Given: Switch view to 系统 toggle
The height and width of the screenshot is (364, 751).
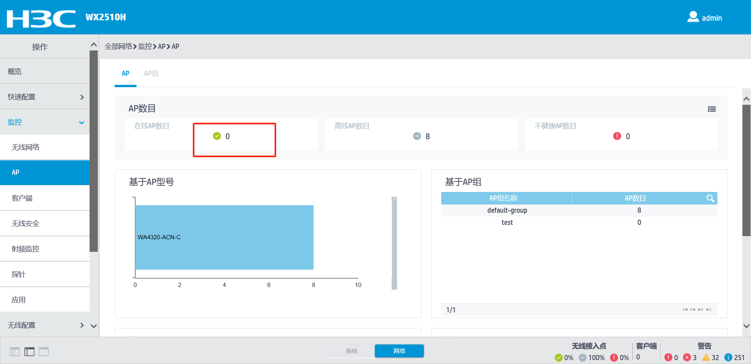Looking at the screenshot, I should click(351, 351).
